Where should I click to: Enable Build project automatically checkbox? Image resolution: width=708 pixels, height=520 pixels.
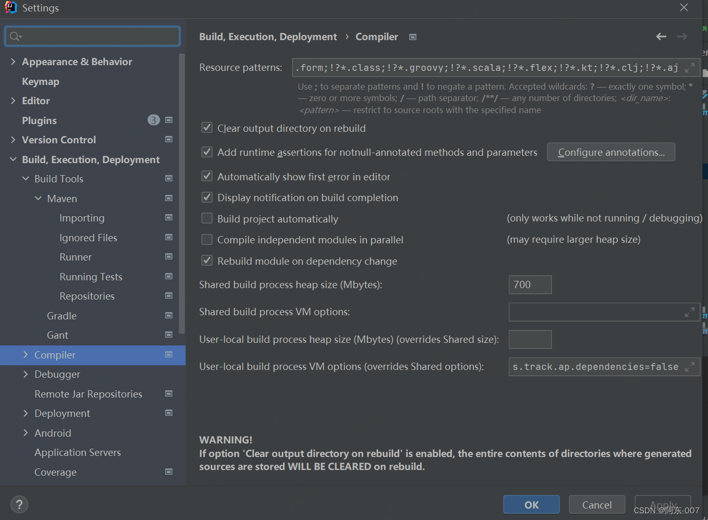[x=207, y=218]
